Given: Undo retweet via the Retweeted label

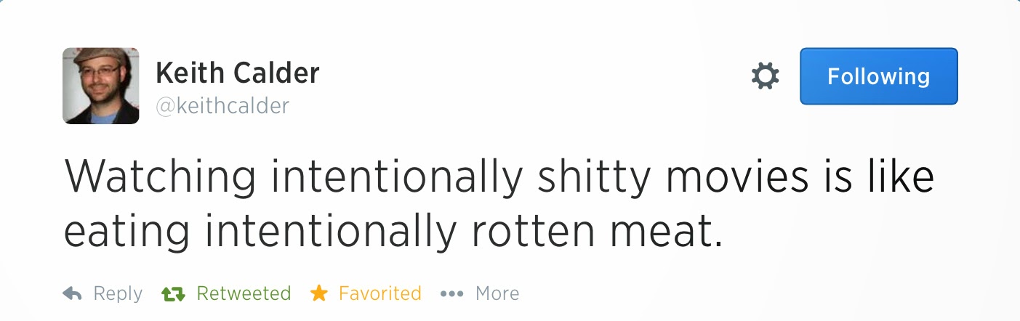Looking at the screenshot, I should (244, 293).
